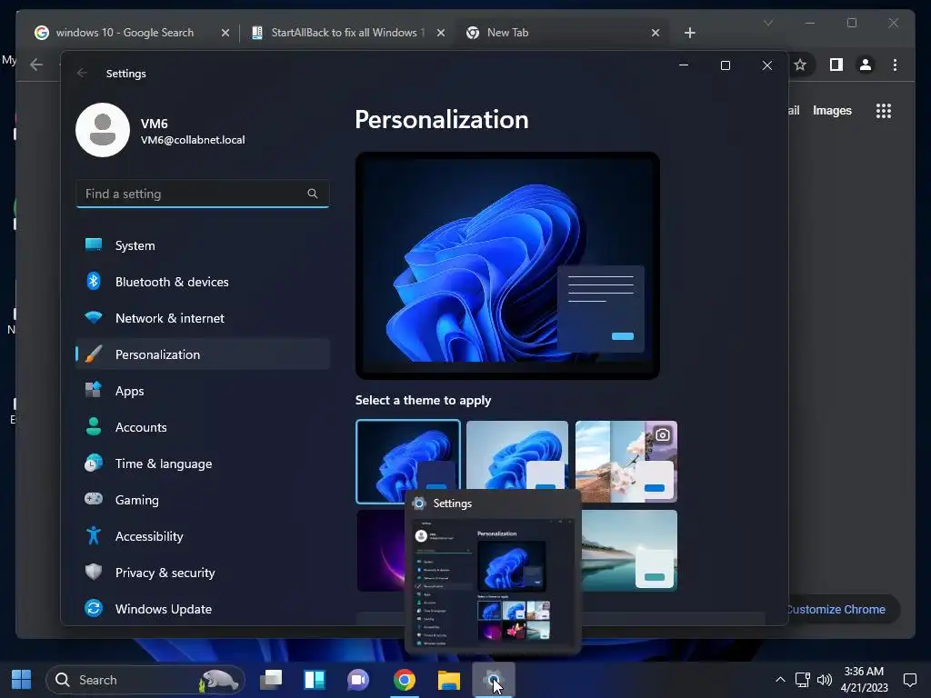This screenshot has width=931, height=698.
Task: Toggle Chrome side panel icon
Action: click(836, 65)
